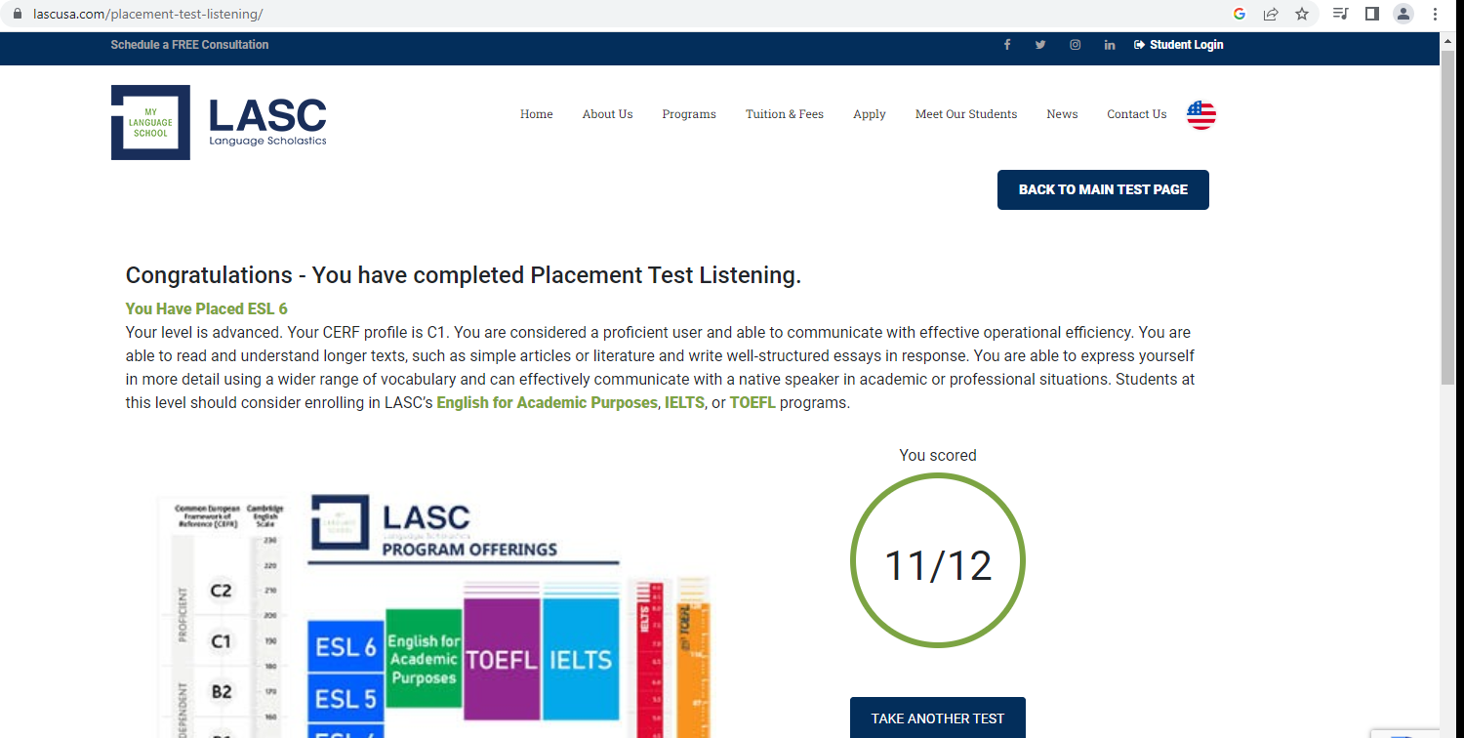1464x738 pixels.
Task: Visit LASC's Instagram page
Action: point(1075,44)
